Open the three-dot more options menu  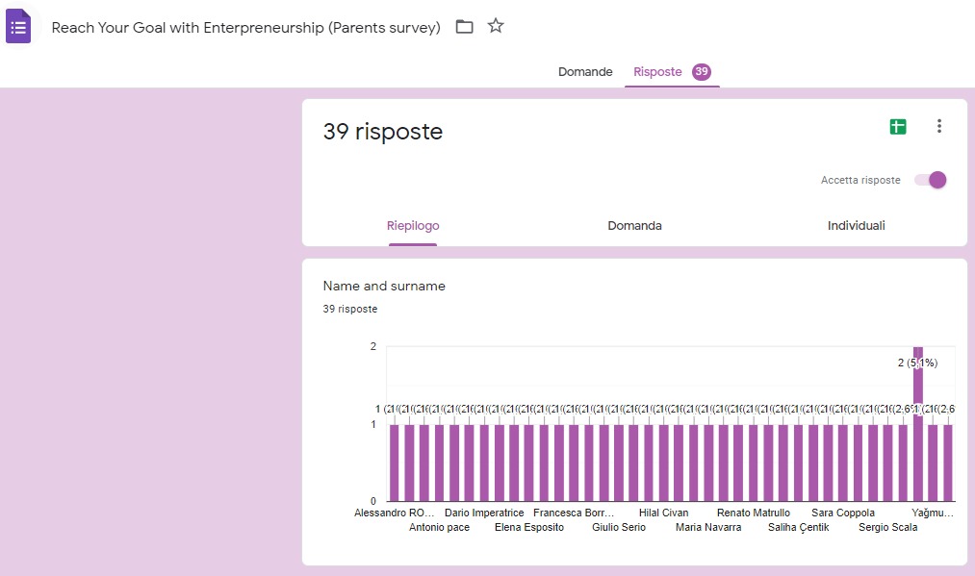pos(939,126)
